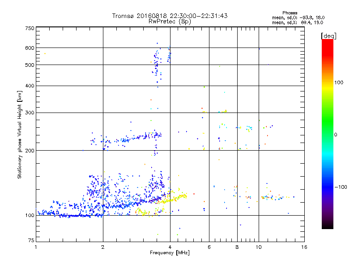The height and width of the screenshot is (269, 358).
Task: Click the plot title 'Tromsø 20160818 22:30:00-22:31:43'
Action: pos(170,16)
